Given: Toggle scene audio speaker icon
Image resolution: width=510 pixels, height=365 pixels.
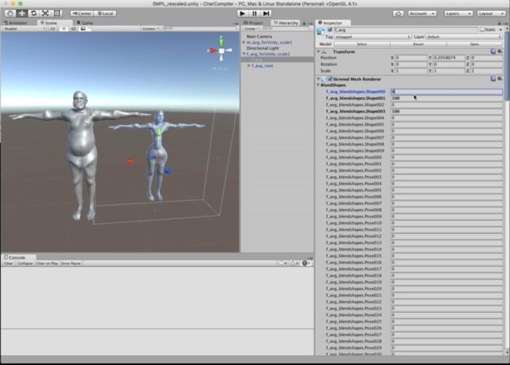Looking at the screenshot, I should [x=73, y=29].
